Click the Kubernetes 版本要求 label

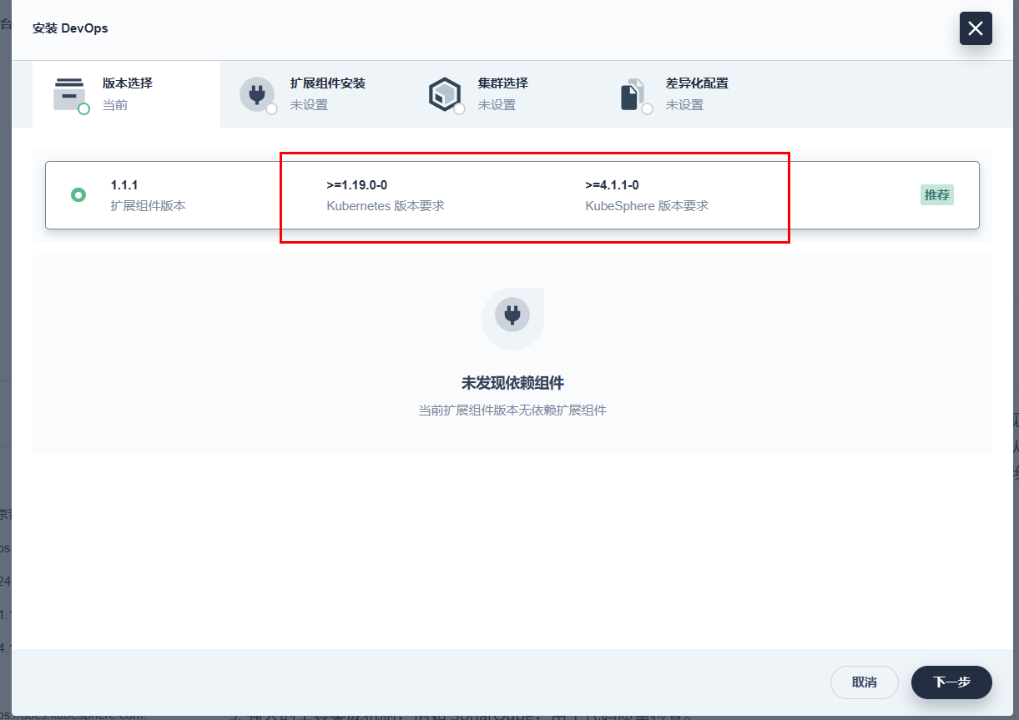coord(386,205)
